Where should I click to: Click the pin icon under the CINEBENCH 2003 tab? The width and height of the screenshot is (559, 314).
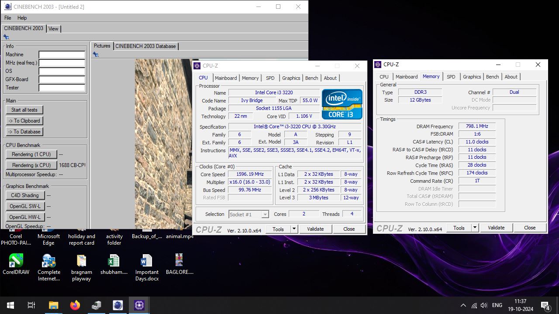pyautogui.click(x=6, y=37)
